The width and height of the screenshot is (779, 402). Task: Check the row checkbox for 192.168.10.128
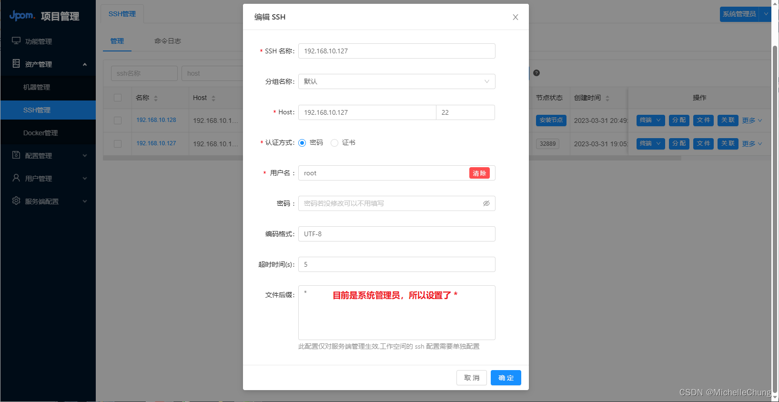(118, 121)
